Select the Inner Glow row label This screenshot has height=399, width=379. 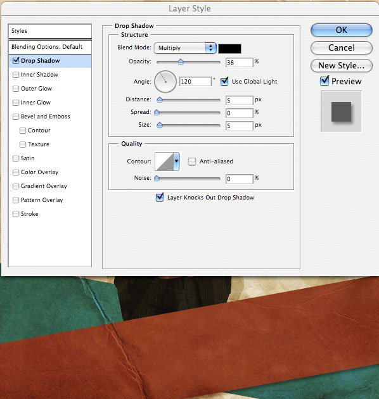coord(35,103)
